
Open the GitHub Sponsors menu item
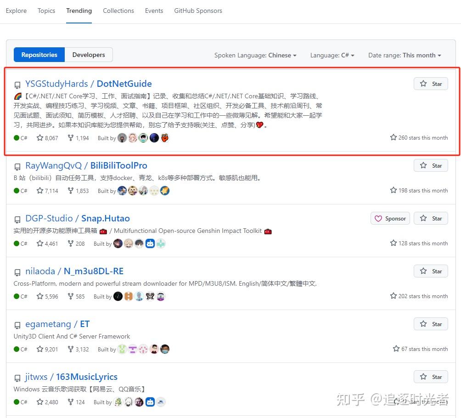(x=198, y=11)
